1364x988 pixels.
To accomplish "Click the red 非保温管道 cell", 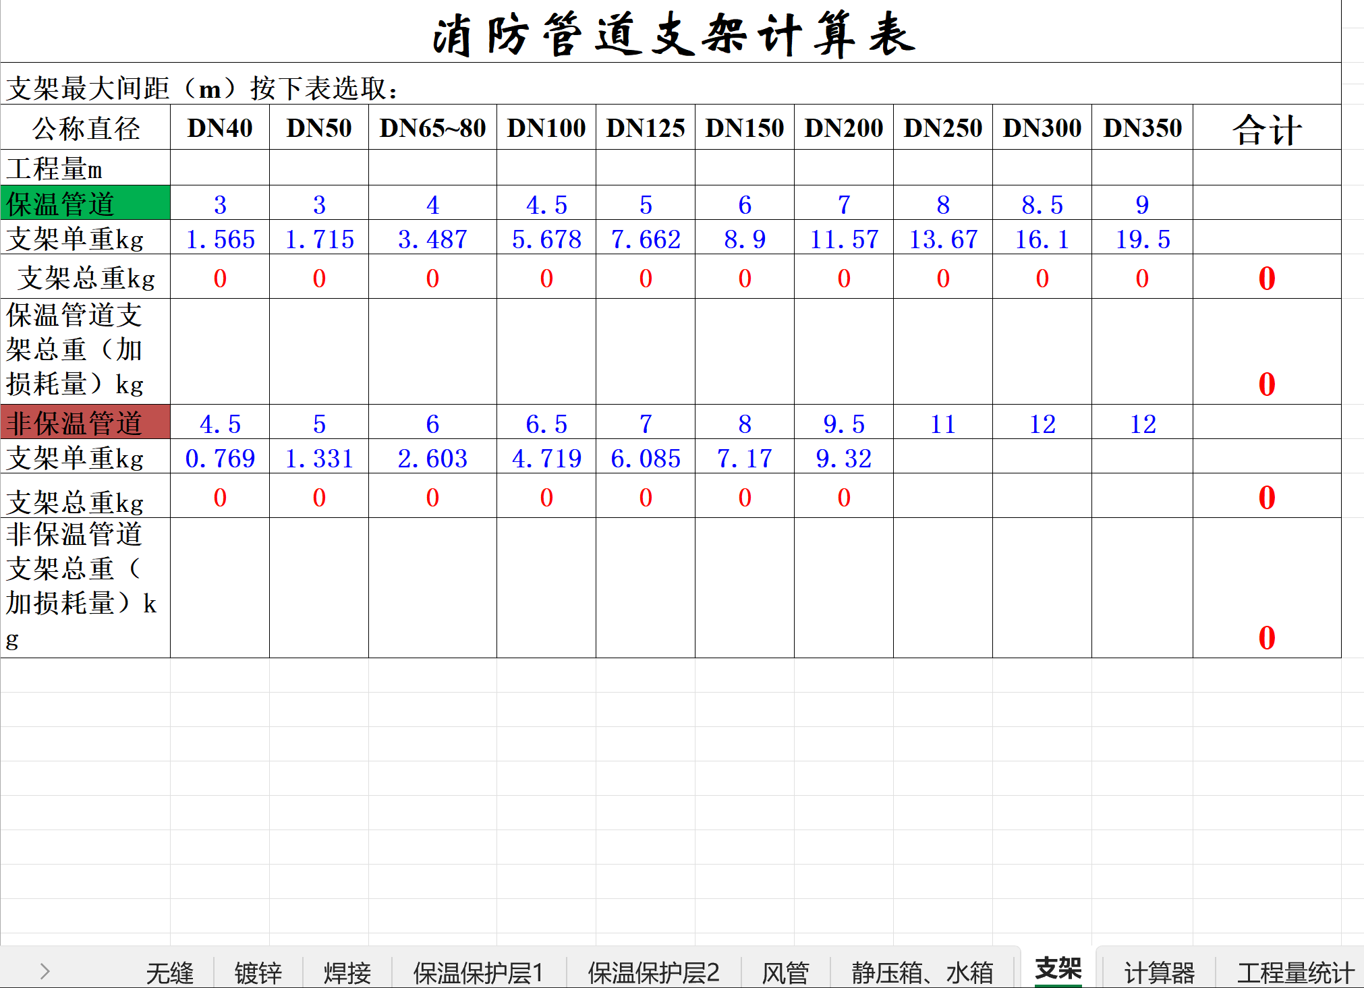I will point(85,423).
